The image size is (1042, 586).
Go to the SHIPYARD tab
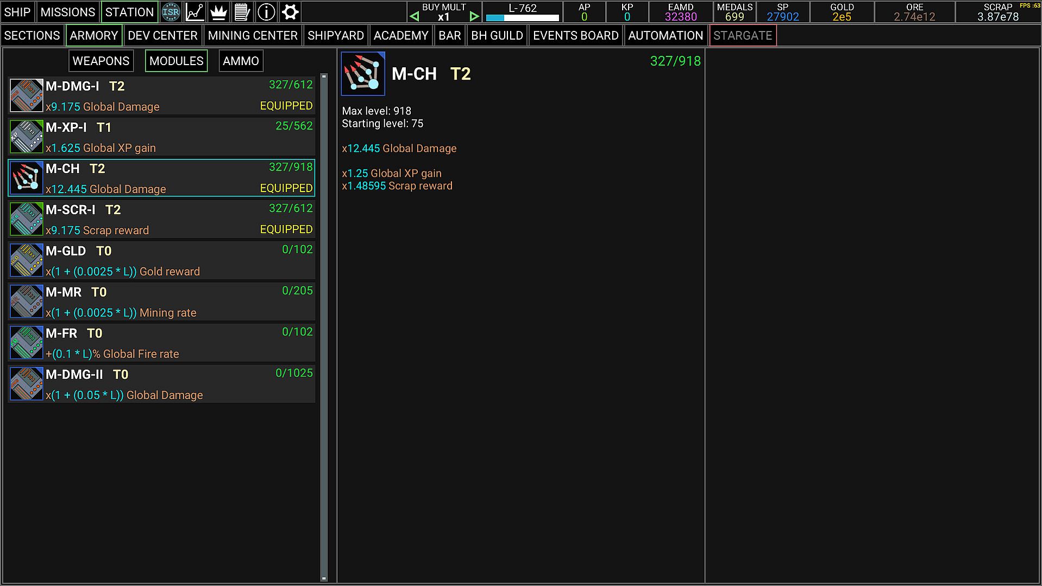click(x=335, y=36)
